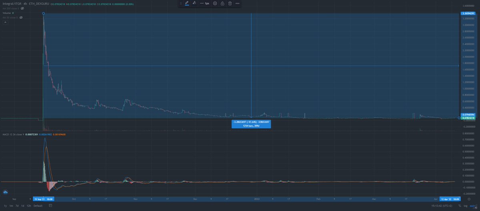Open timezone menu showing 15:13:42 (UTC+2)
This screenshot has height=211, width=480.
point(442,206)
